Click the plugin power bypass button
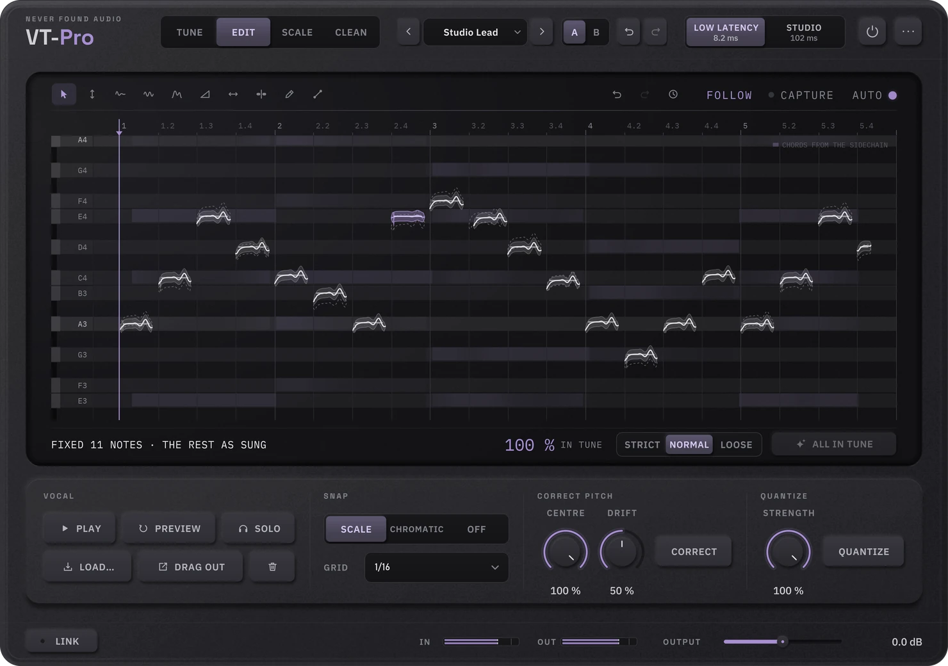948x666 pixels. point(872,31)
